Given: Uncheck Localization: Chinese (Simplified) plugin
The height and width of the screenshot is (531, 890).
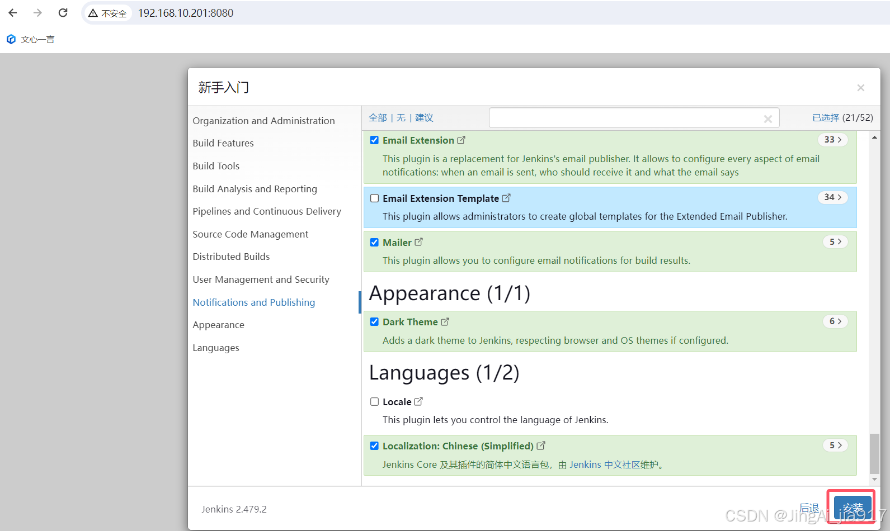Looking at the screenshot, I should pyautogui.click(x=374, y=446).
